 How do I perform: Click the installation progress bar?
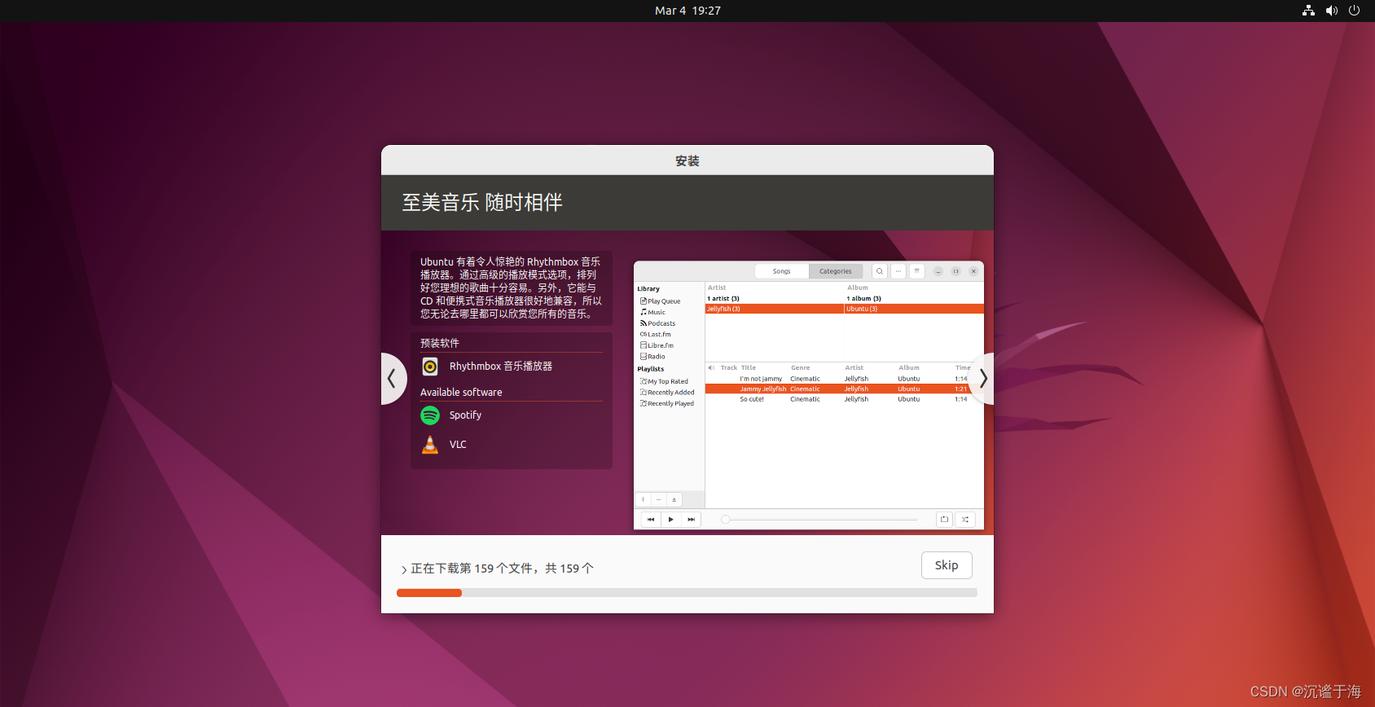click(687, 593)
